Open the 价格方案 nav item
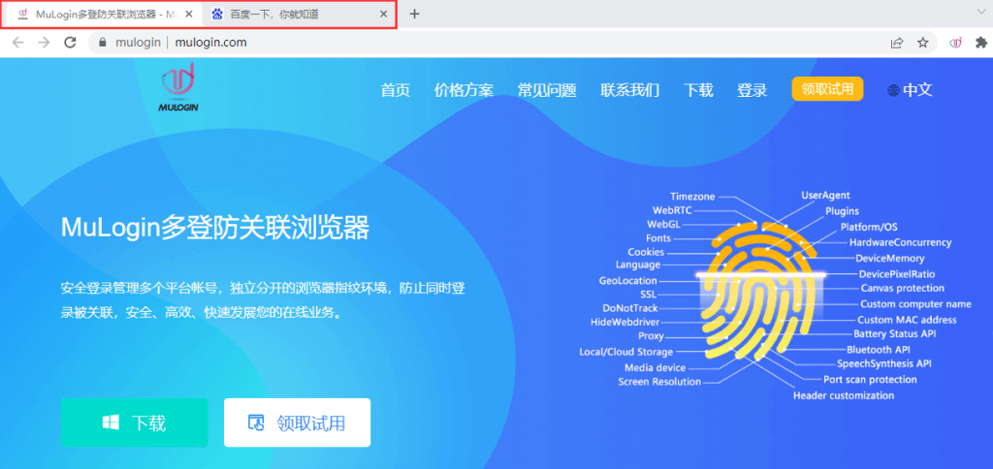 [x=464, y=90]
